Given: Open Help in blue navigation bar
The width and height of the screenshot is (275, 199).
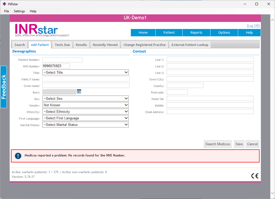Looking at the screenshot, I should coord(249,33).
